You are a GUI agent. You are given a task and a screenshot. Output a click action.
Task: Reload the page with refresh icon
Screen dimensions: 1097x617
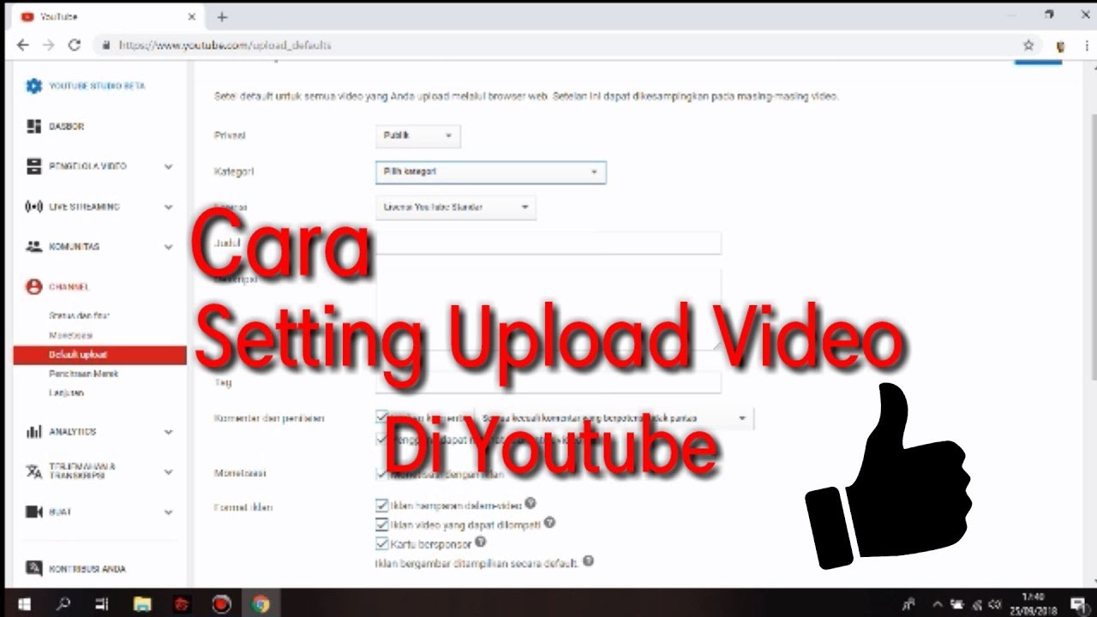[75, 45]
